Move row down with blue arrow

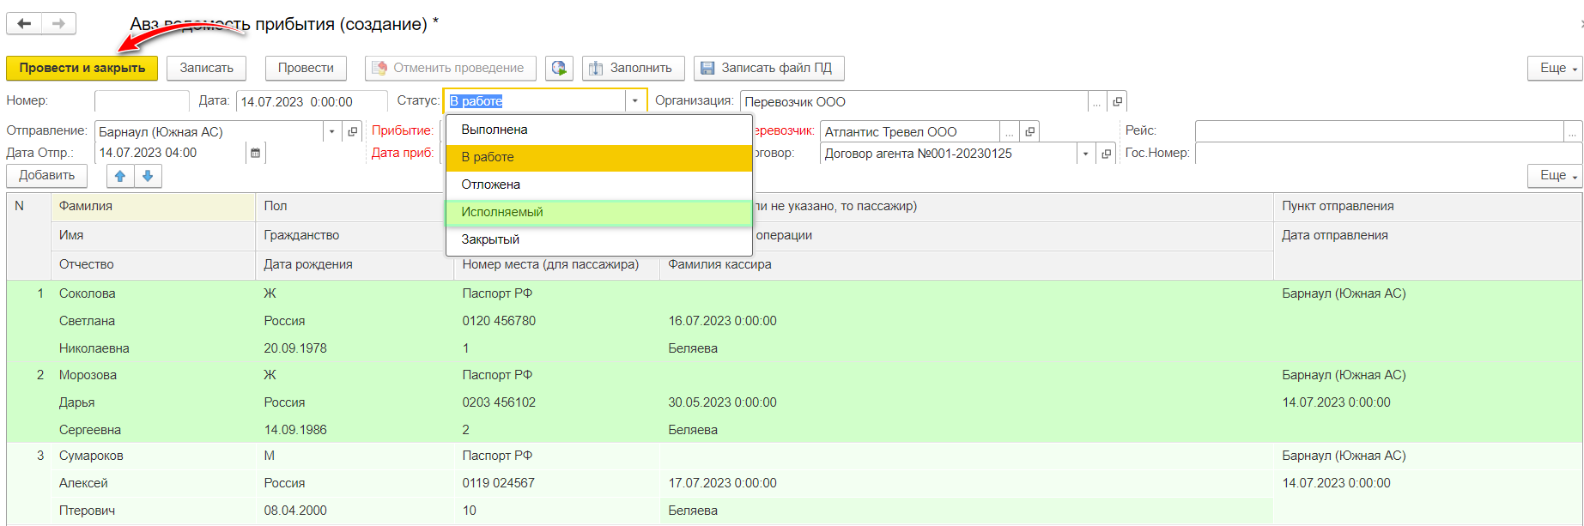(148, 176)
